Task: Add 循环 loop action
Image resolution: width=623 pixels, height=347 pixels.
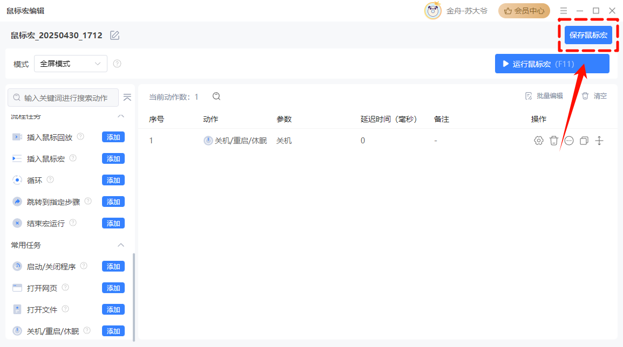Action: click(113, 180)
